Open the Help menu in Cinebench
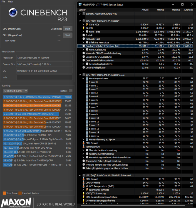Image resolution: width=196 pixels, height=208 pixels. (10, 2)
